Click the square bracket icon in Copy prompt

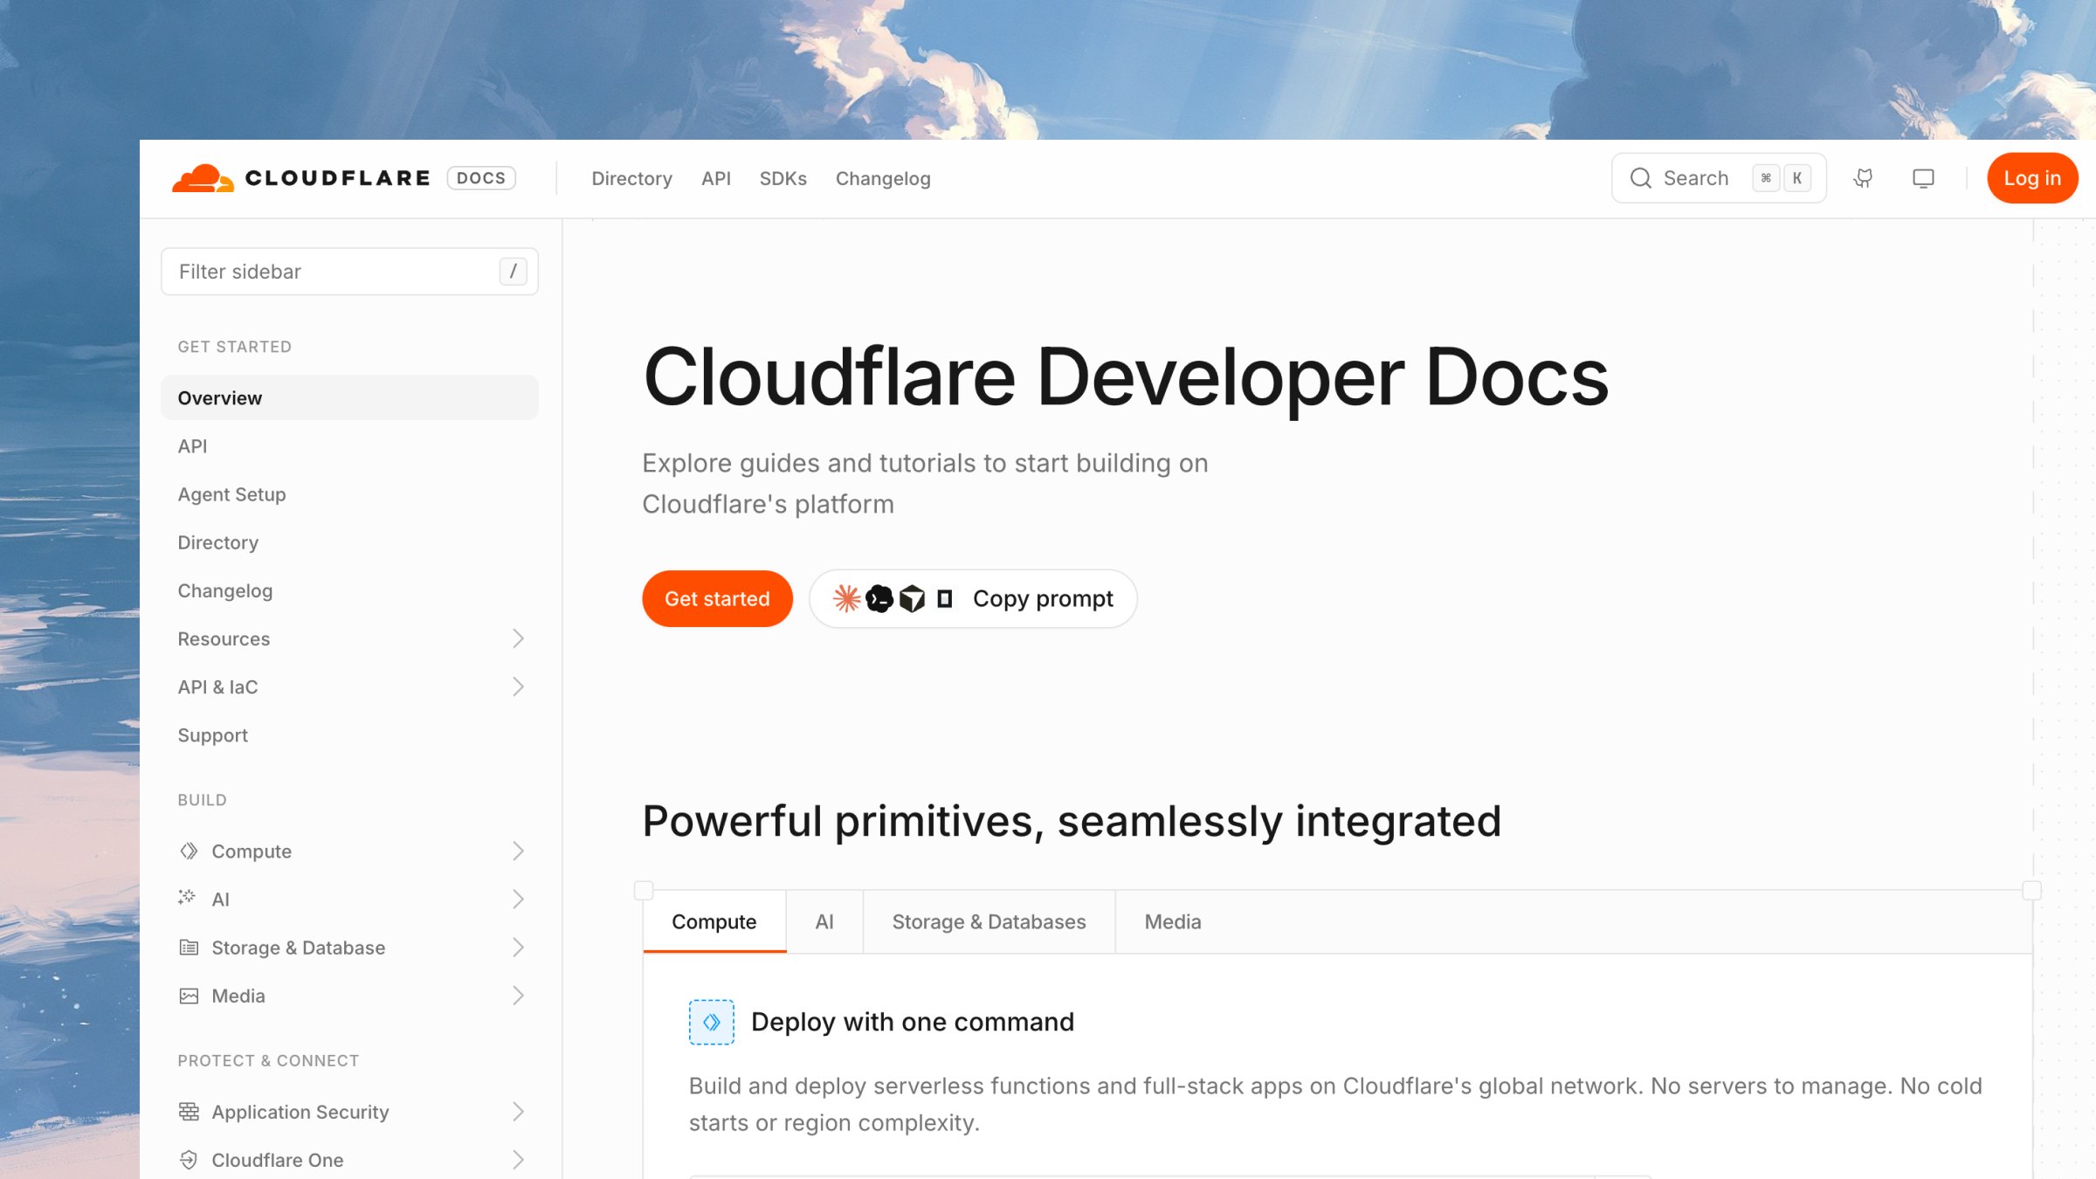944,598
